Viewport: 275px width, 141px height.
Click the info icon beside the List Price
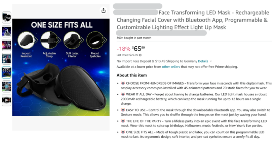coord(140,55)
